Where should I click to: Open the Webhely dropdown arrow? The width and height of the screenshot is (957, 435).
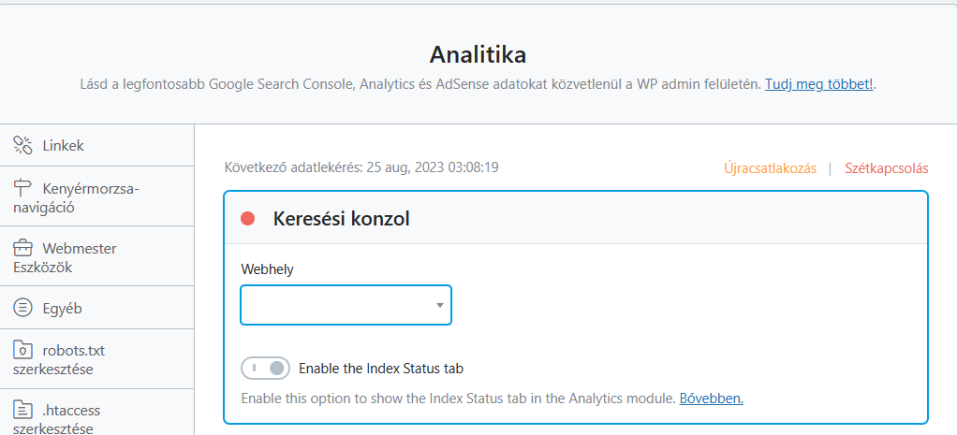[x=439, y=305]
